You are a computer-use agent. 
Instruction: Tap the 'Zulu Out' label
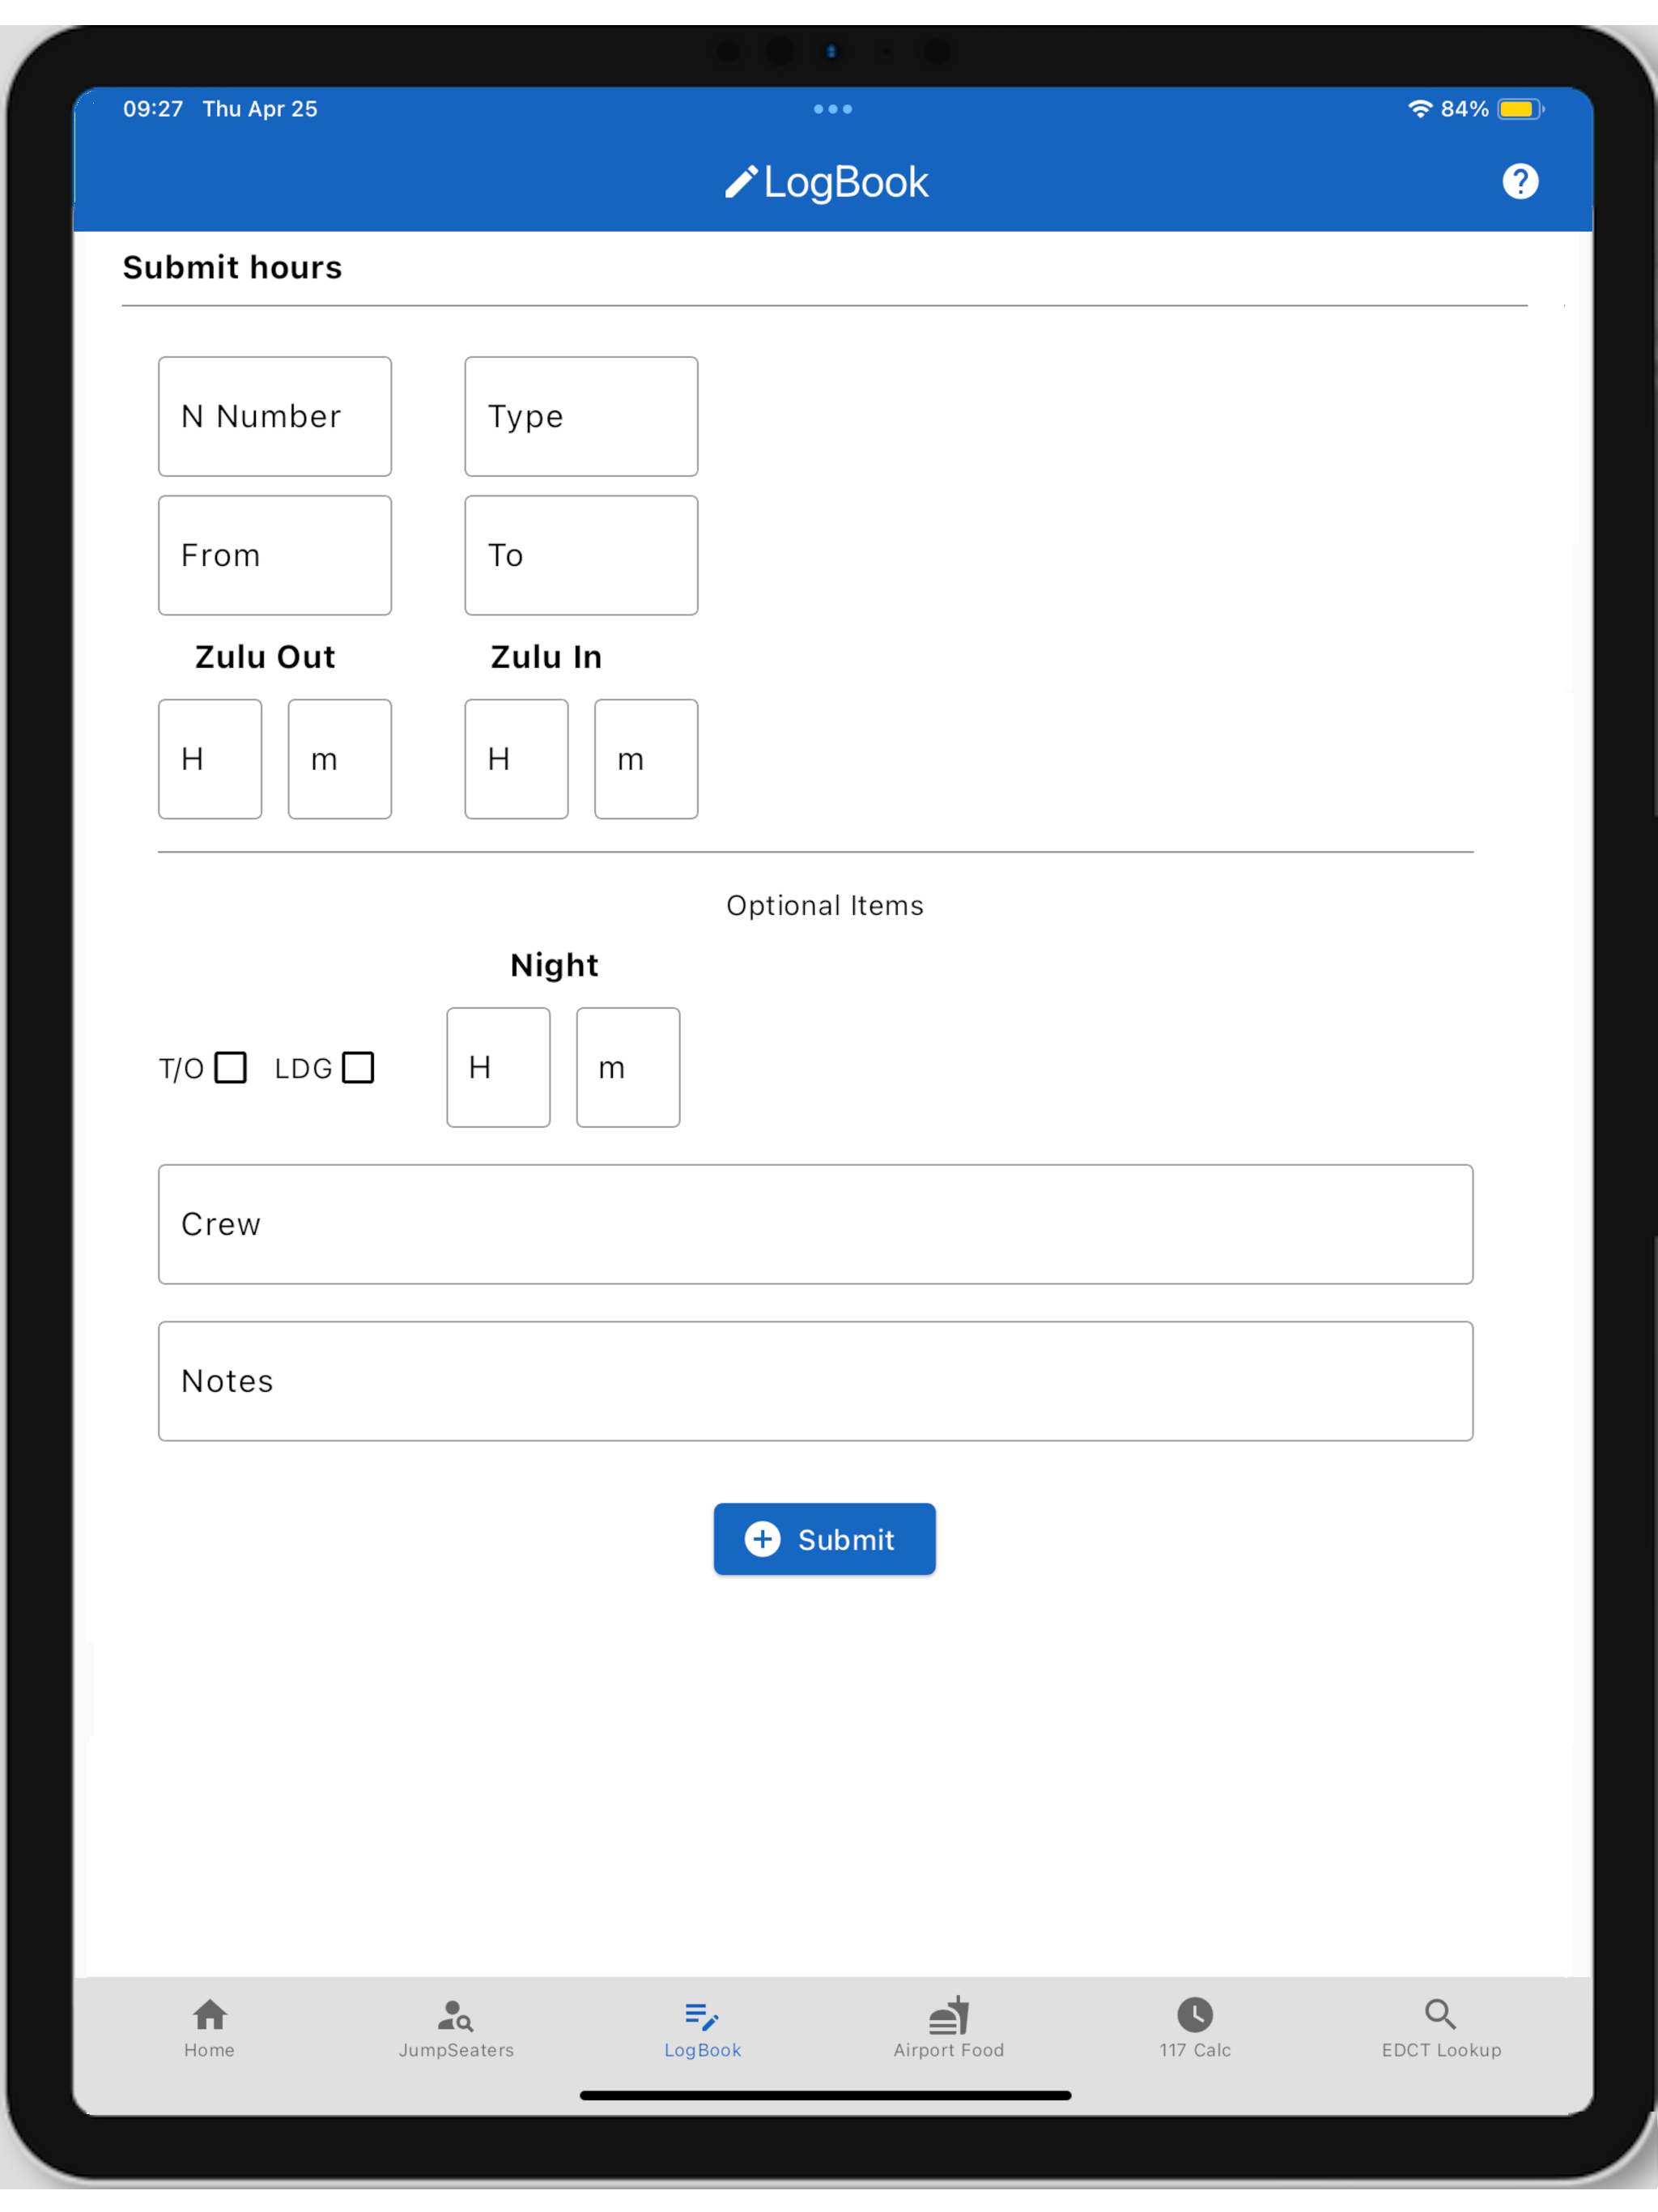click(265, 657)
